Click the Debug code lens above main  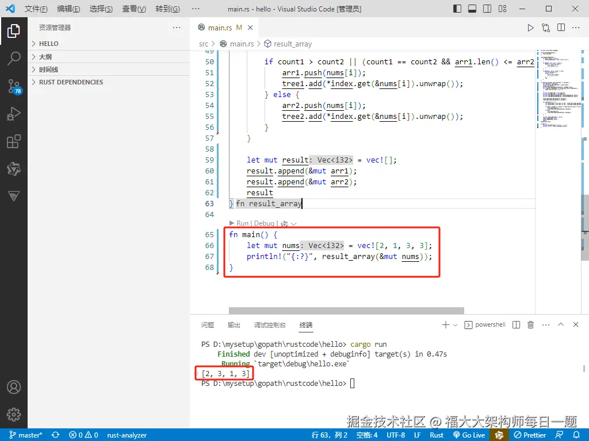[x=264, y=223]
